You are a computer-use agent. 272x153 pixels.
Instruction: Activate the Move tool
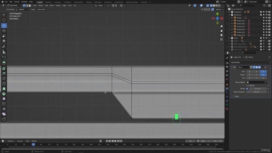[4, 25]
